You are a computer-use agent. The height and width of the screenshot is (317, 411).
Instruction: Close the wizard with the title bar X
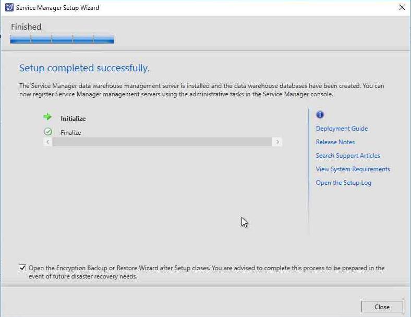pyautogui.click(x=402, y=7)
